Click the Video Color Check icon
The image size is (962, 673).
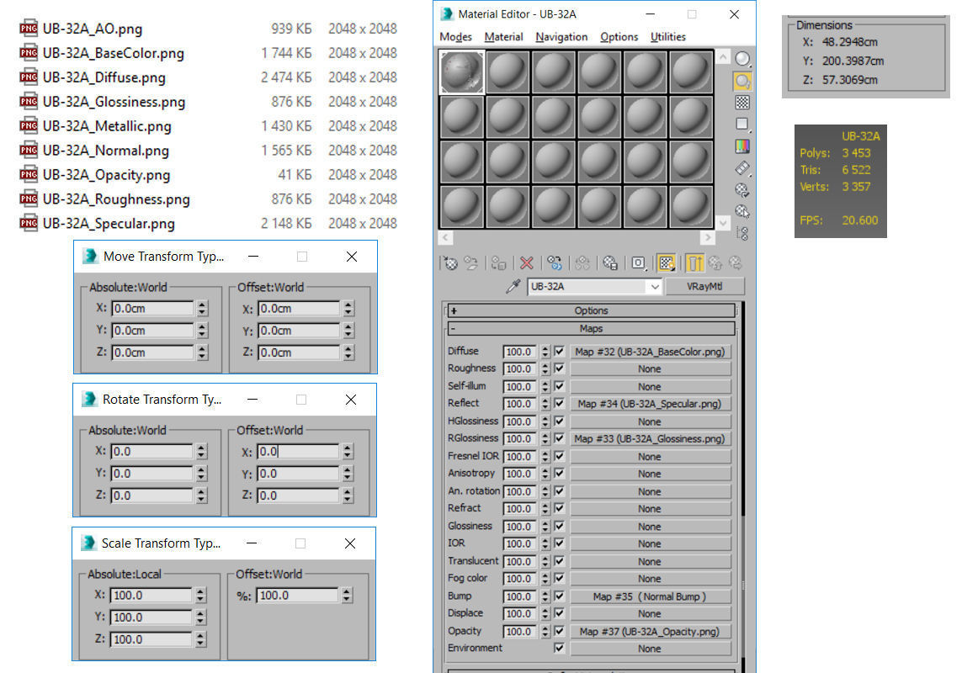742,146
